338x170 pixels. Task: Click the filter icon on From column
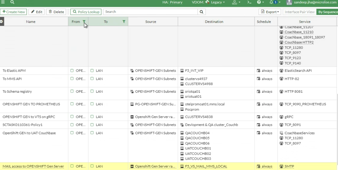tap(84, 22)
